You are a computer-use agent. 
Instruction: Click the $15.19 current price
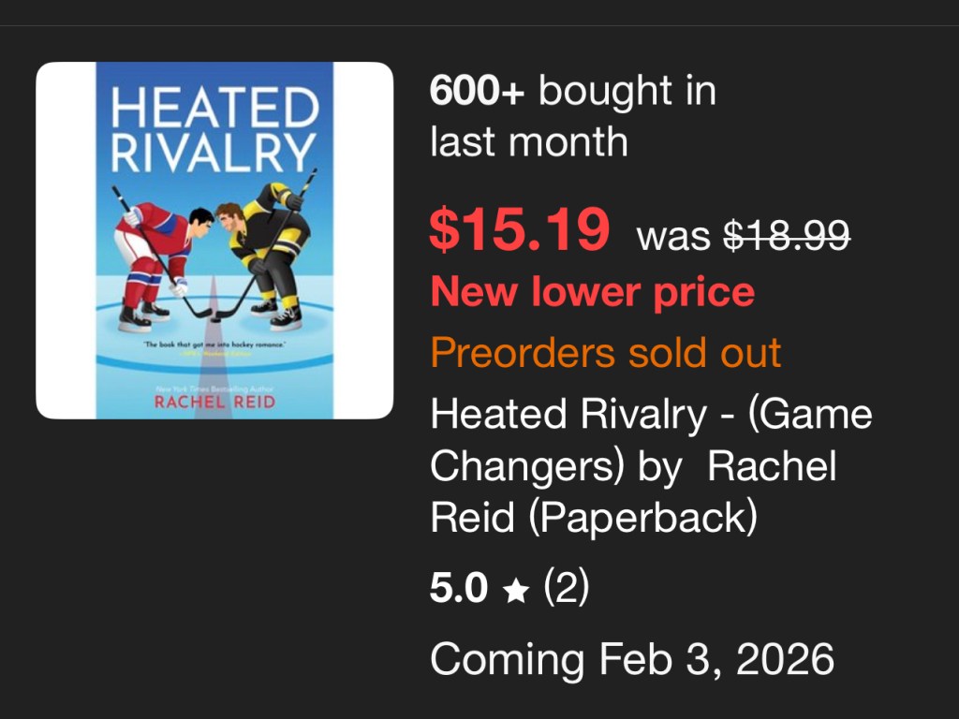(x=519, y=230)
